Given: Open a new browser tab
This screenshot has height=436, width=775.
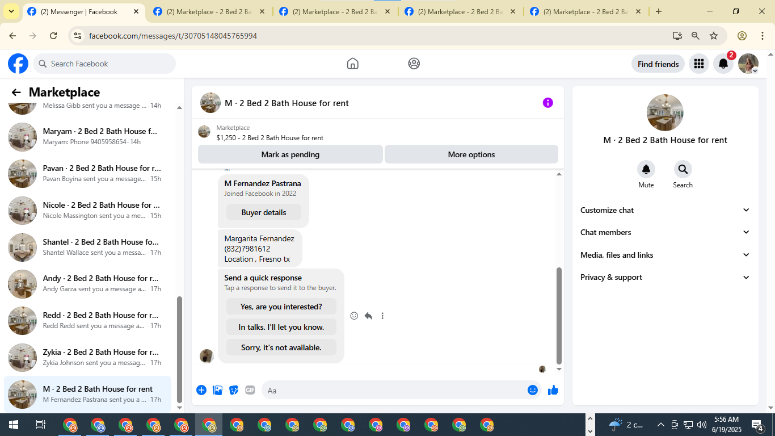Looking at the screenshot, I should click(x=658, y=12).
